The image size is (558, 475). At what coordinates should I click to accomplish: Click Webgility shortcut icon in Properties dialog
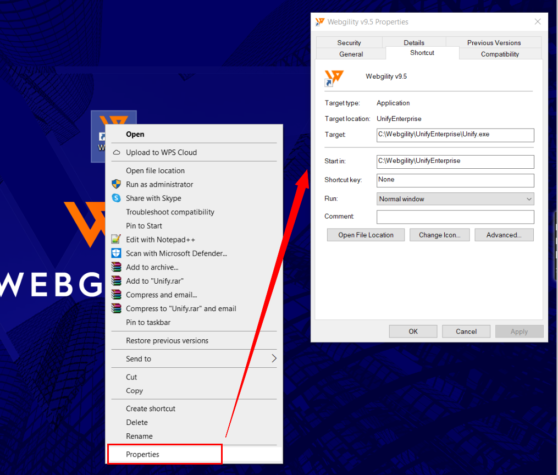334,78
